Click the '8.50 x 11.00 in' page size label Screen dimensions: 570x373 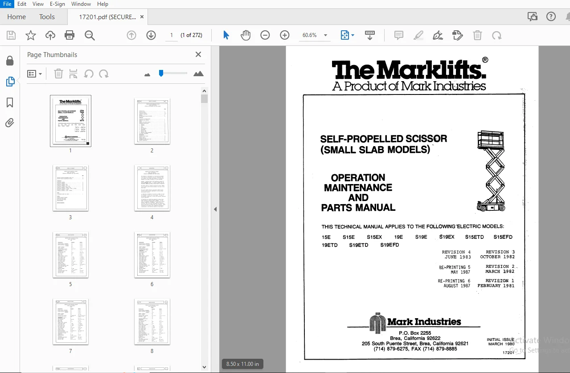242,364
